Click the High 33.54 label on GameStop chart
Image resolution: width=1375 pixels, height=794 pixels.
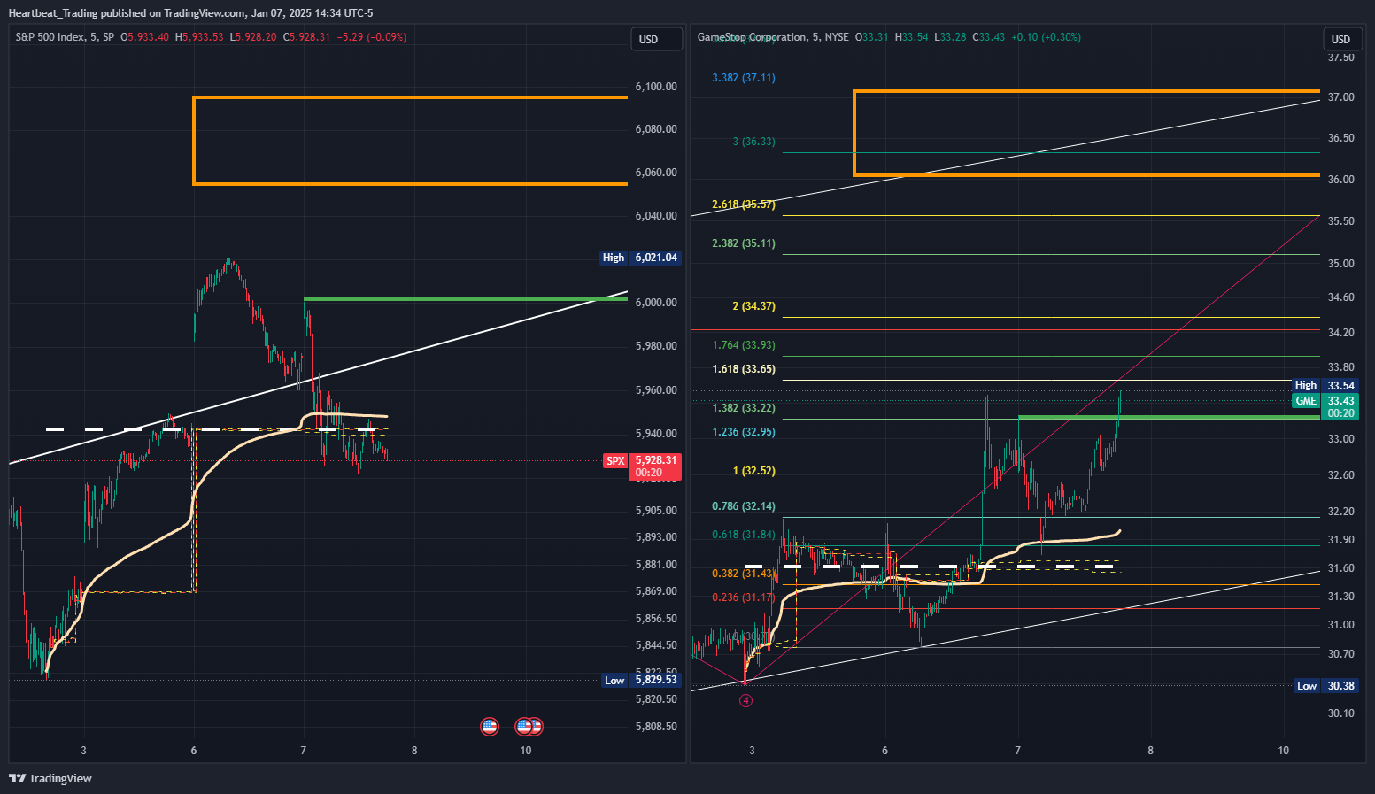coord(1325,385)
